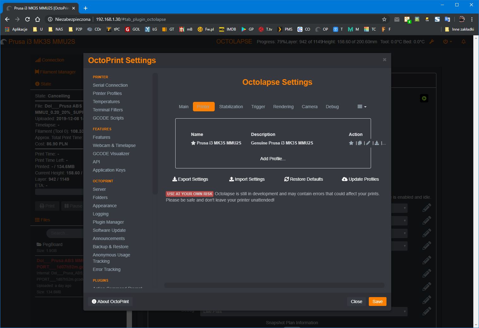Open Serial Connection settings
The image size is (479, 328).
(x=110, y=85)
